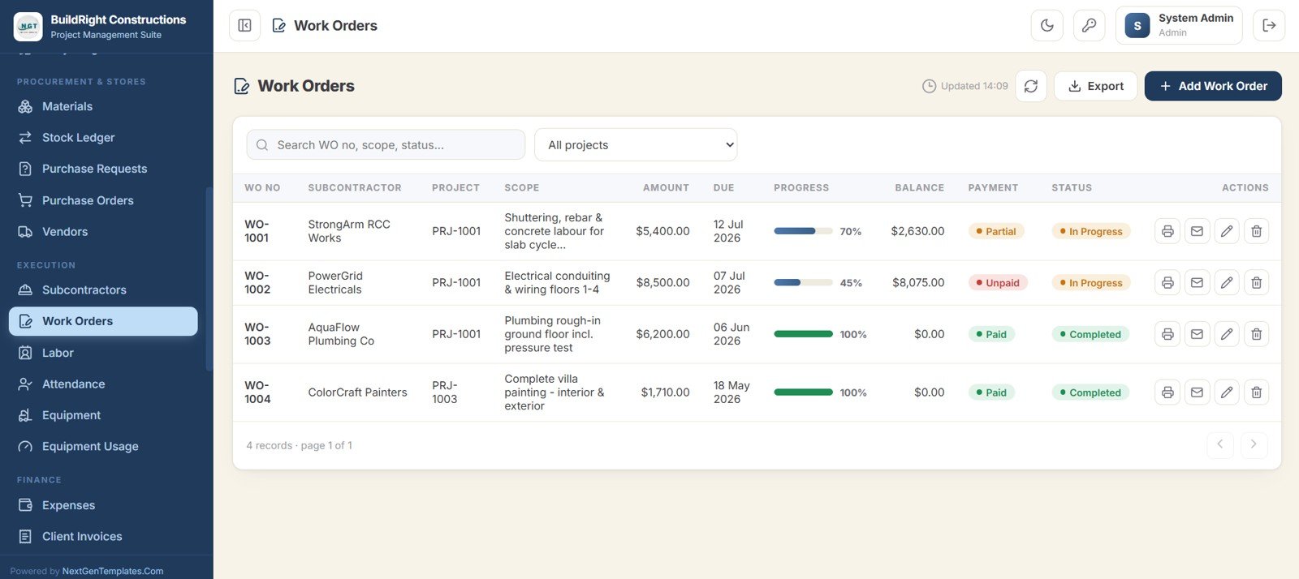Email work order WO-1002

coord(1197,283)
